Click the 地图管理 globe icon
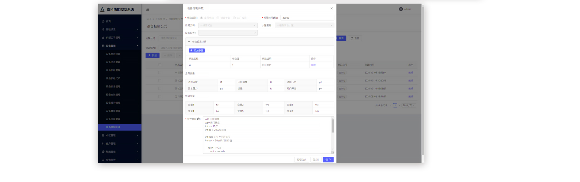The image size is (580, 182). [x=103, y=152]
